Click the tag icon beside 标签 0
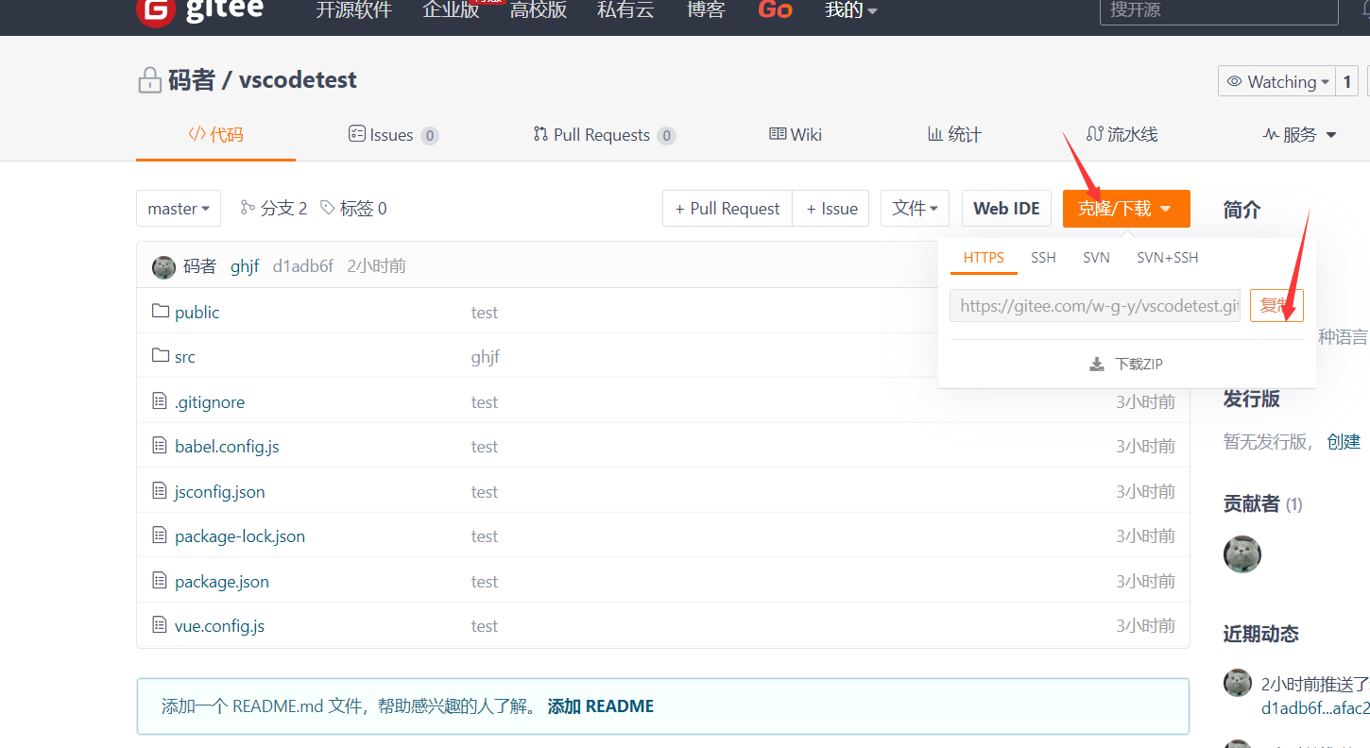1370x748 pixels. click(328, 207)
